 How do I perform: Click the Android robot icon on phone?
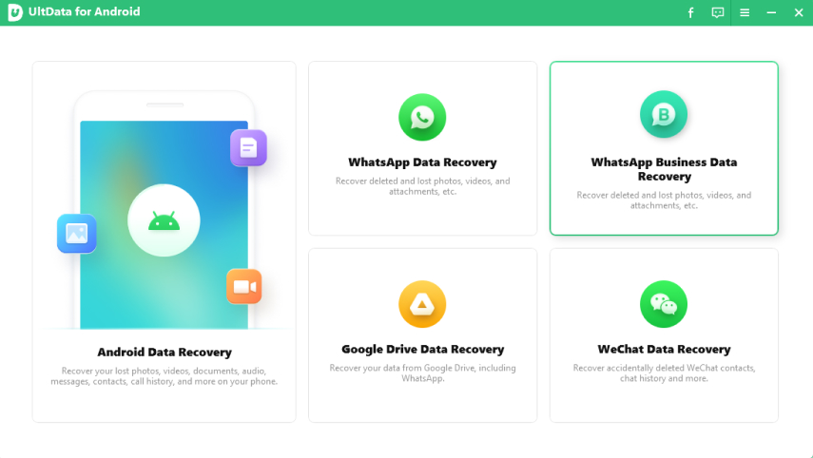click(x=164, y=220)
